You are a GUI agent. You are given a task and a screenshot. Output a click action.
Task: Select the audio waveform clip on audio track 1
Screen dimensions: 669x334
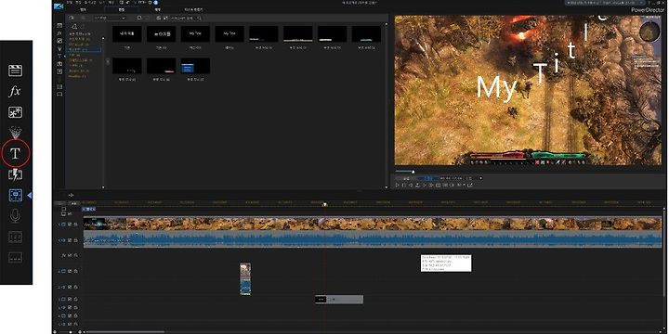tap(373, 239)
